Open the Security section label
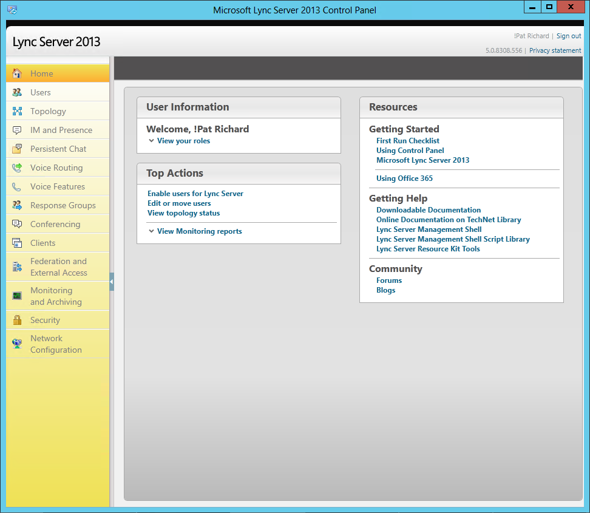Screen dimensions: 590x513 45,321
